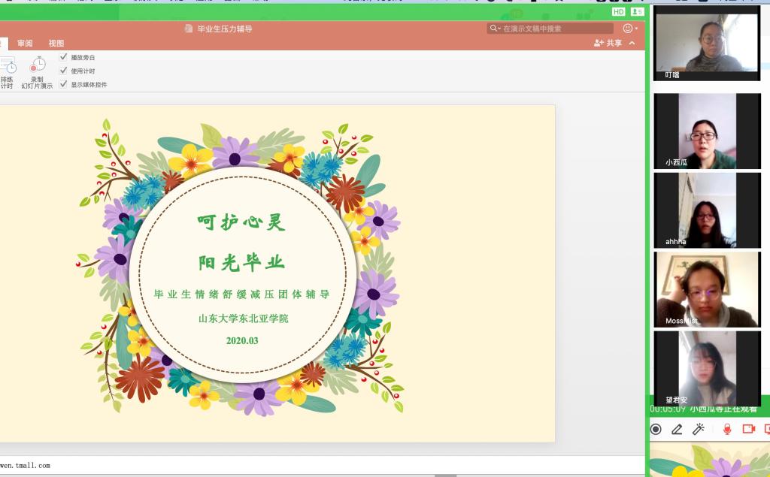The image size is (770, 477).
Task: Click the 在演示文稿中搜索 search field
Action: pyautogui.click(x=545, y=29)
